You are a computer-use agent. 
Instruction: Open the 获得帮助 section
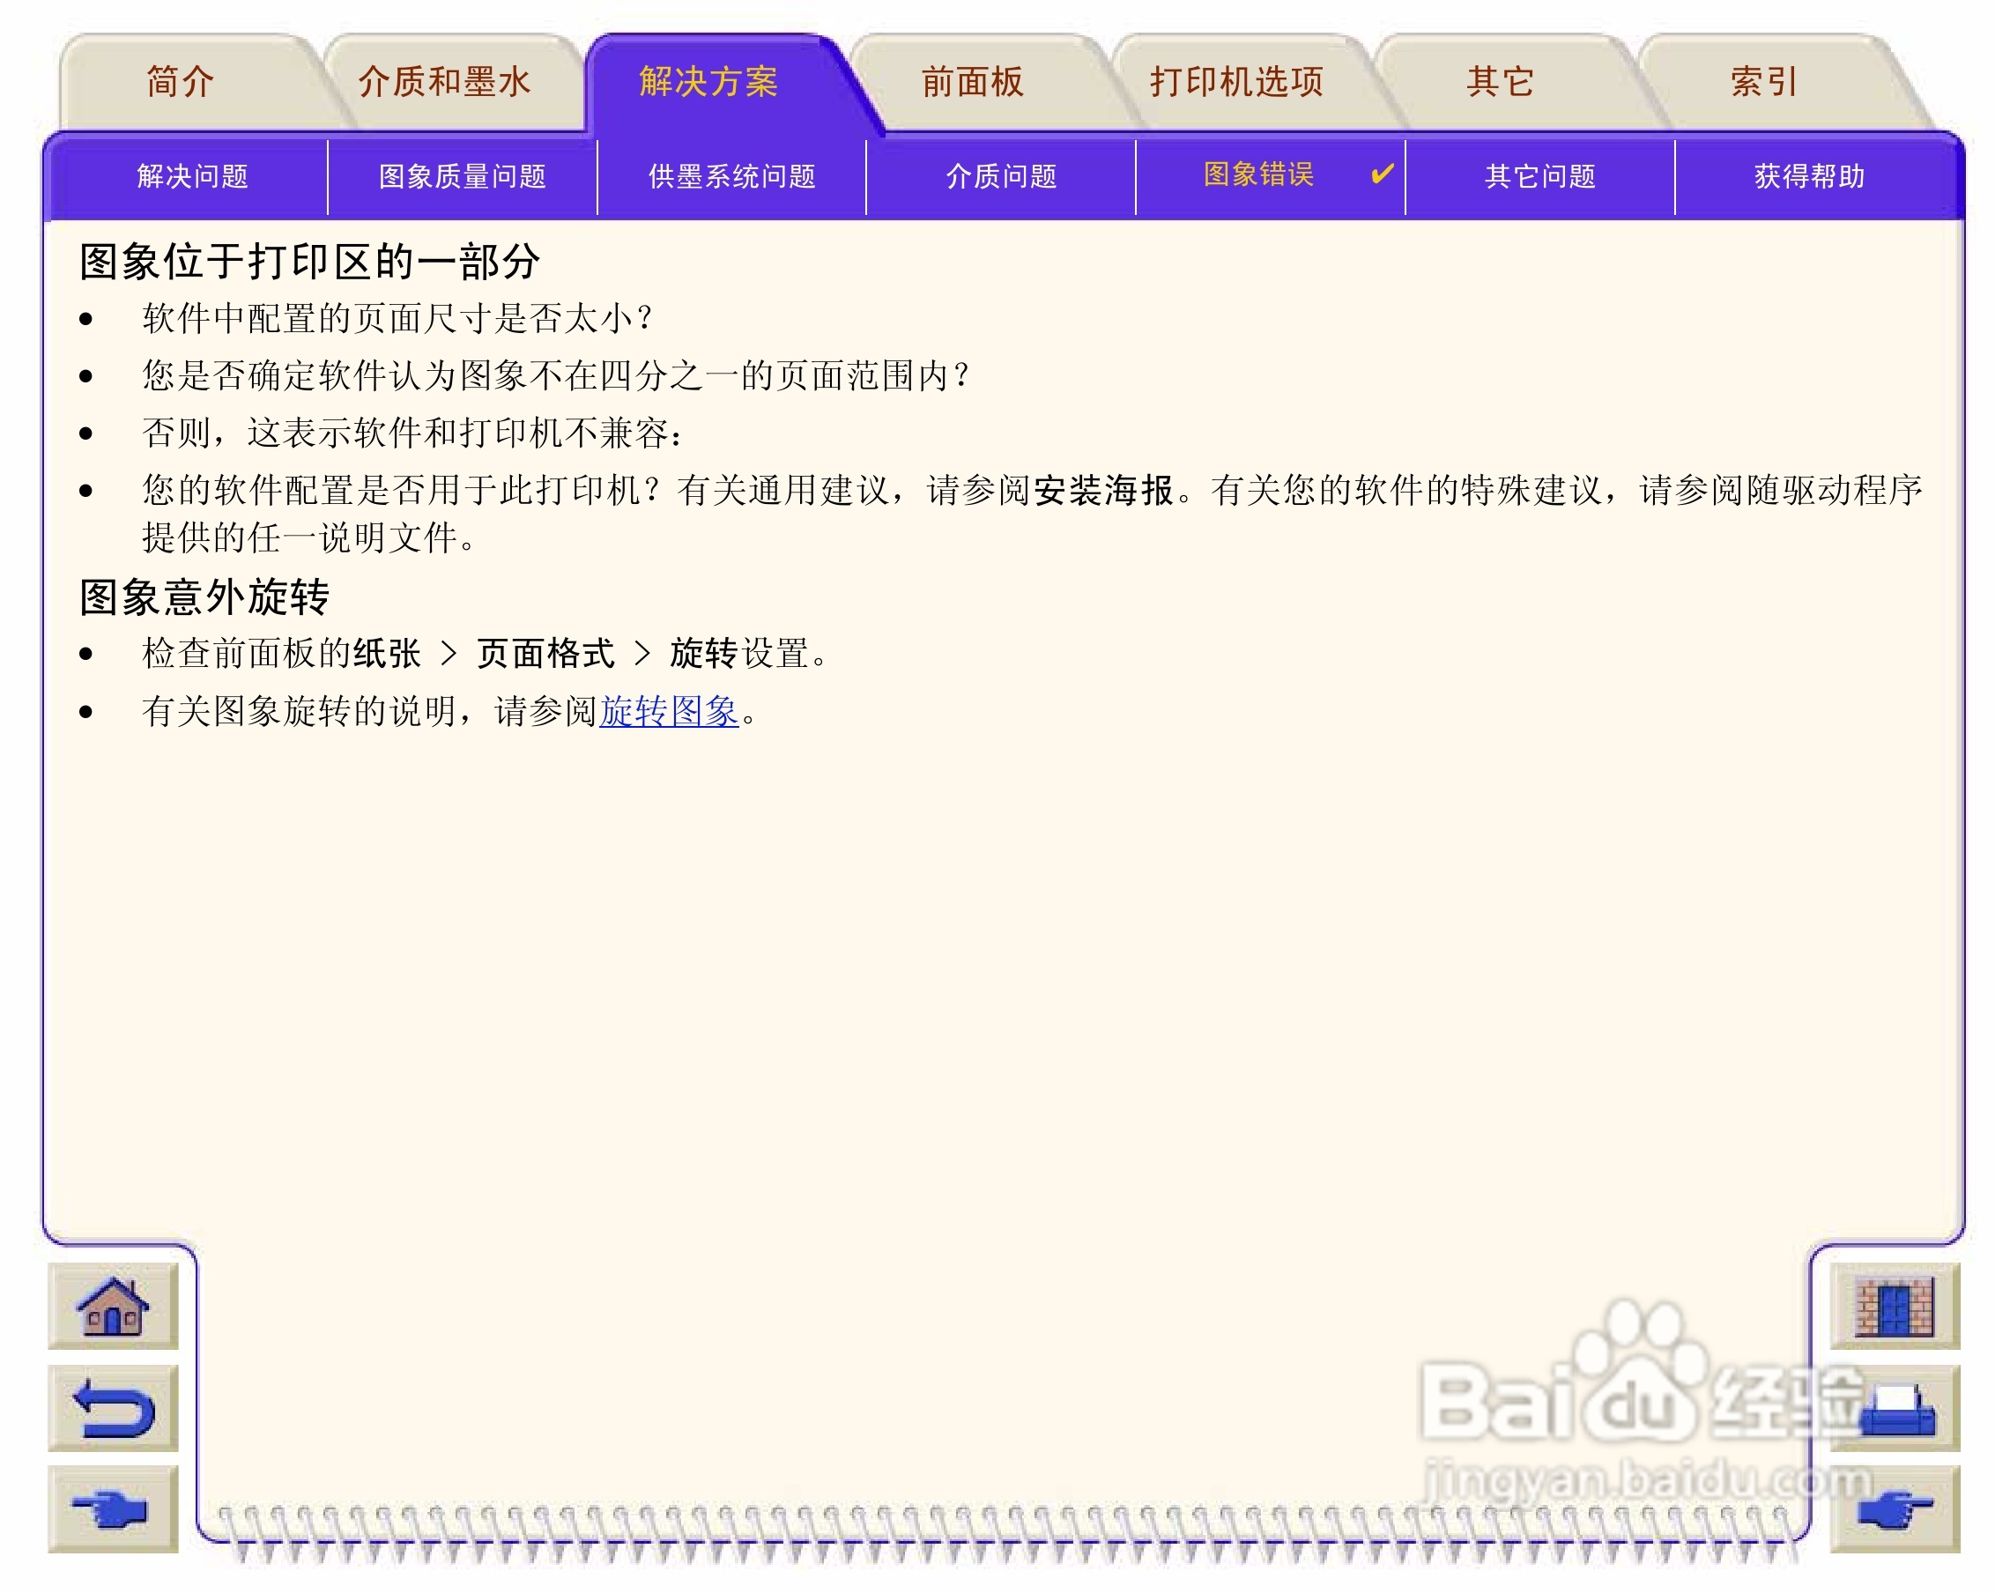tap(1808, 175)
